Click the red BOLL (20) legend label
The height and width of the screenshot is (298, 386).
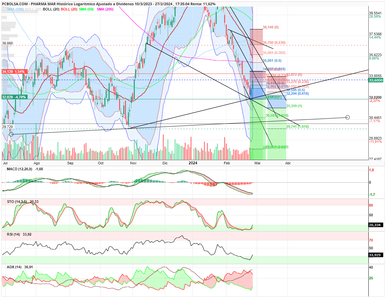pyautogui.click(x=69, y=9)
